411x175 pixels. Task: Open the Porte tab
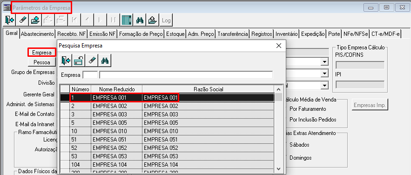point(334,34)
